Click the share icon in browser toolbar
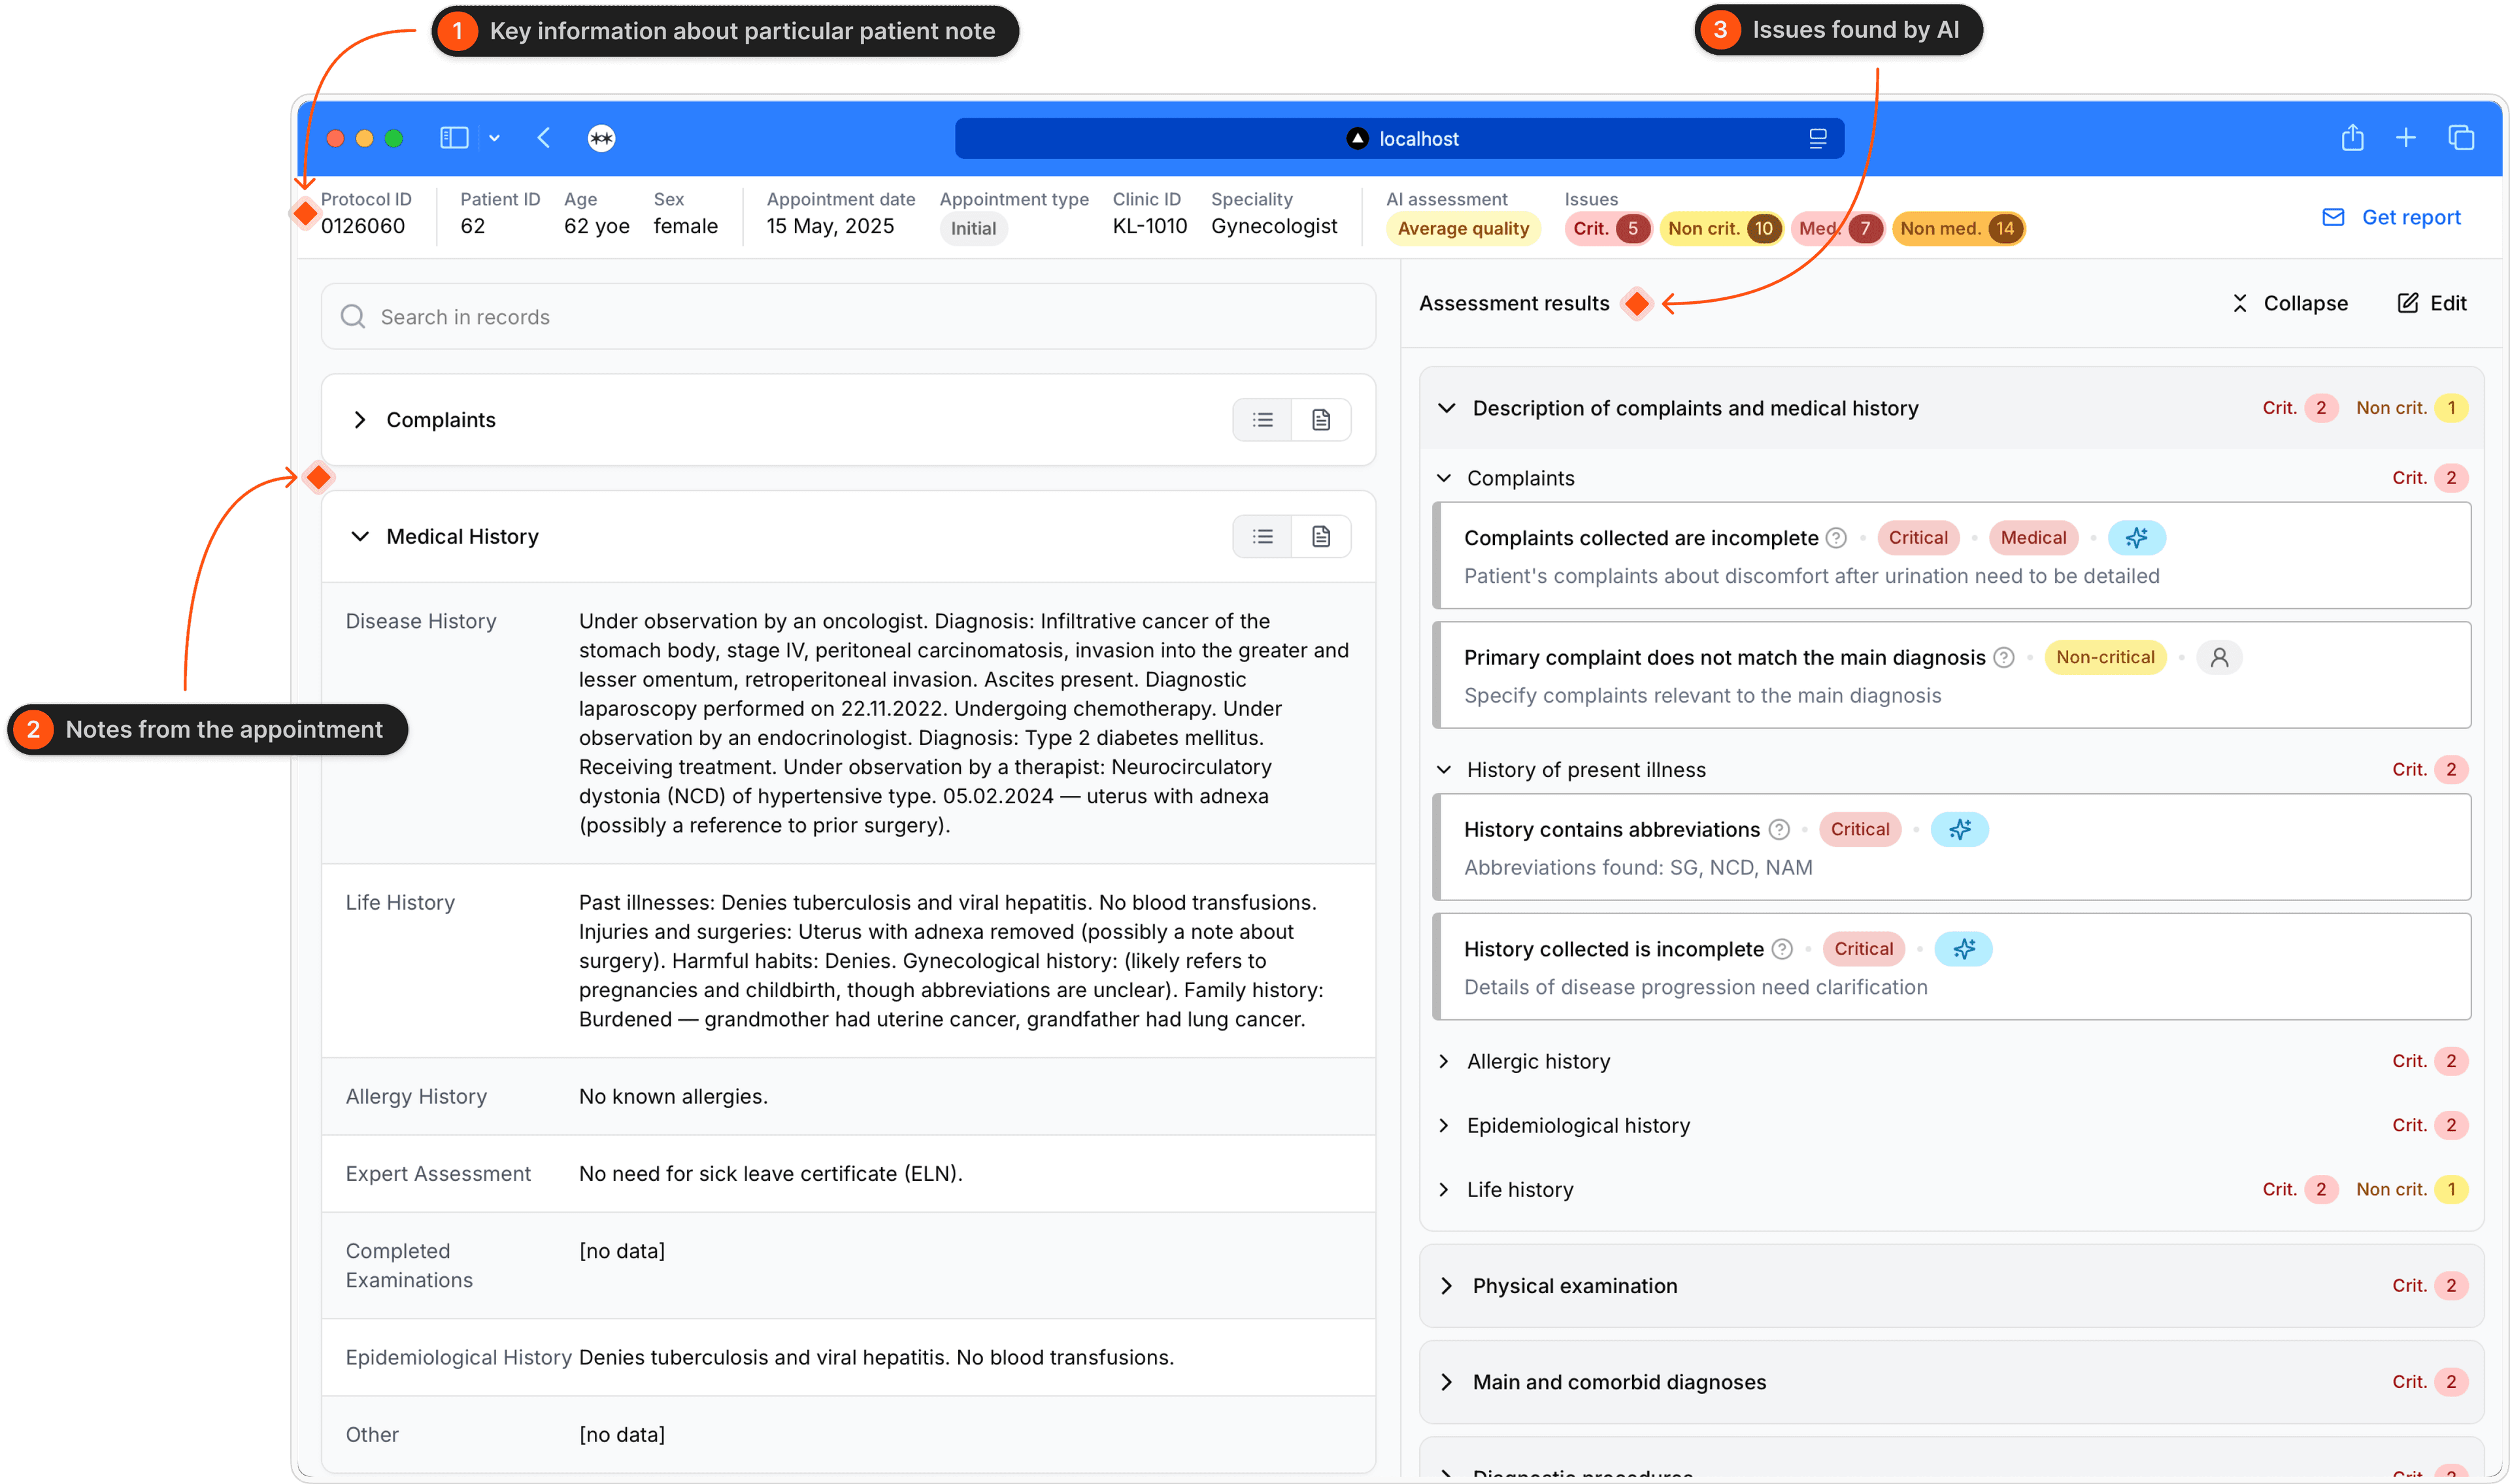 coord(2352,138)
